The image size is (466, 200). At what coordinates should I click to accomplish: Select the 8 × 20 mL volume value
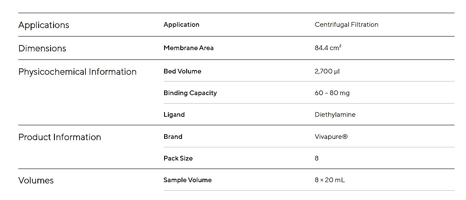coord(330,180)
